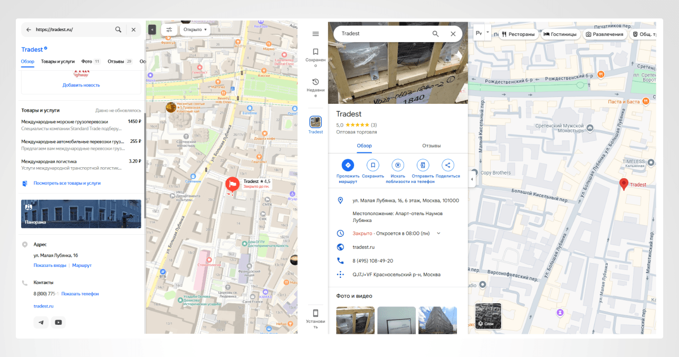
Task: Switch to Товары и услуги tab
Action: [58, 62]
